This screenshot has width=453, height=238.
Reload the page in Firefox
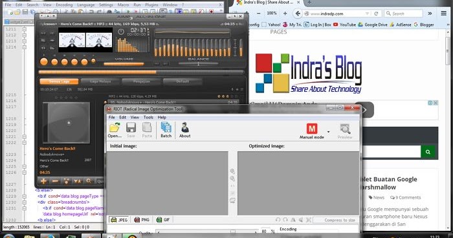coord(376,14)
